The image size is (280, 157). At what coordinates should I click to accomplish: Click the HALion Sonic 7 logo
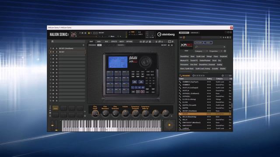pos(59,34)
